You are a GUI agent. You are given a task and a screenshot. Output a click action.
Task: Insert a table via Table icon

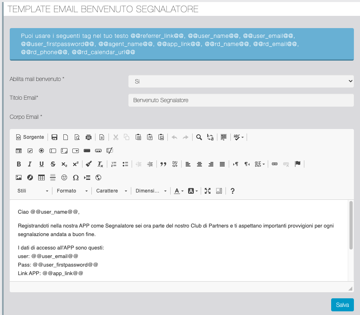[41, 177]
